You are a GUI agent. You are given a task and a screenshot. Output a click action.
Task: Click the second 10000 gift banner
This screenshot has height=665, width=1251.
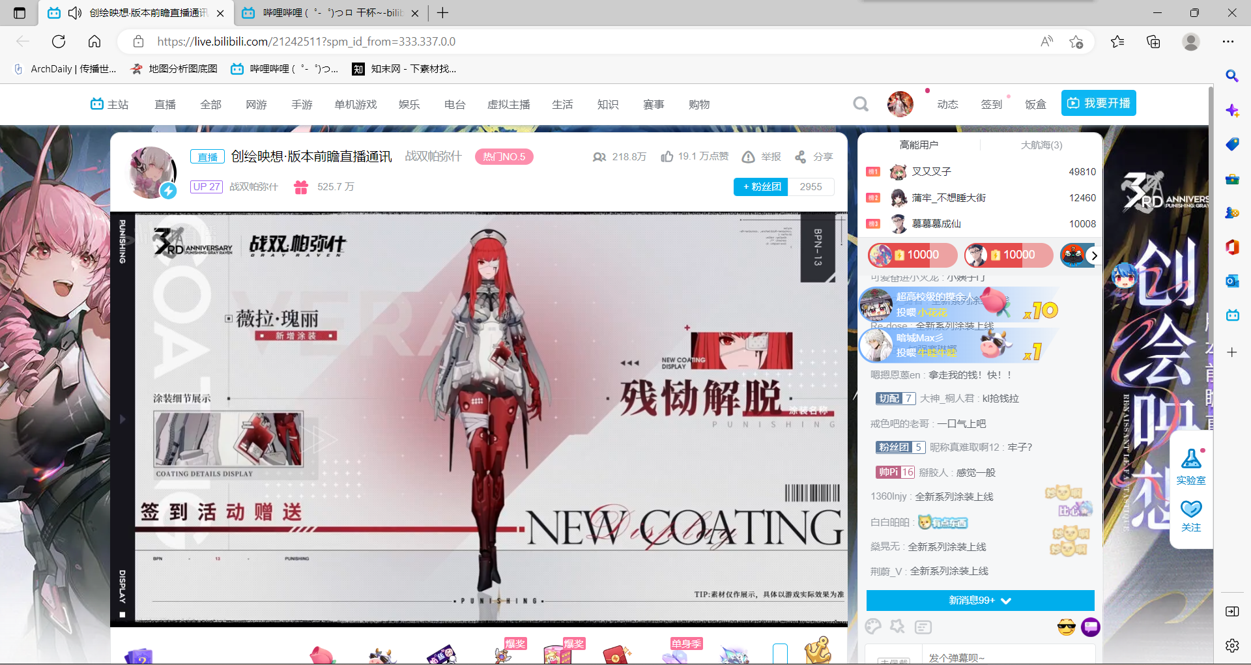[1009, 255]
